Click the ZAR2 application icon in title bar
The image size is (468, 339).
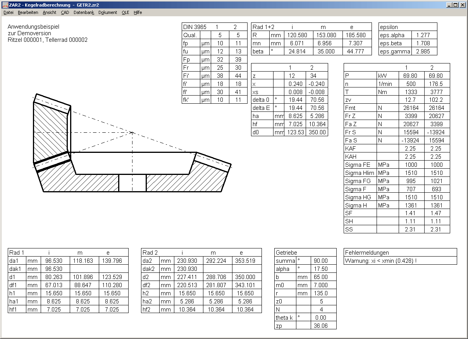click(5, 5)
